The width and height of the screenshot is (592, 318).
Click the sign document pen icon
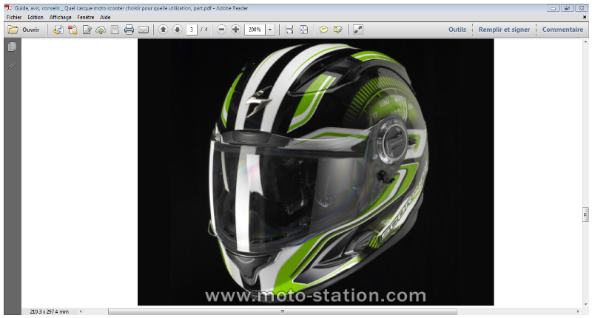[x=87, y=30]
